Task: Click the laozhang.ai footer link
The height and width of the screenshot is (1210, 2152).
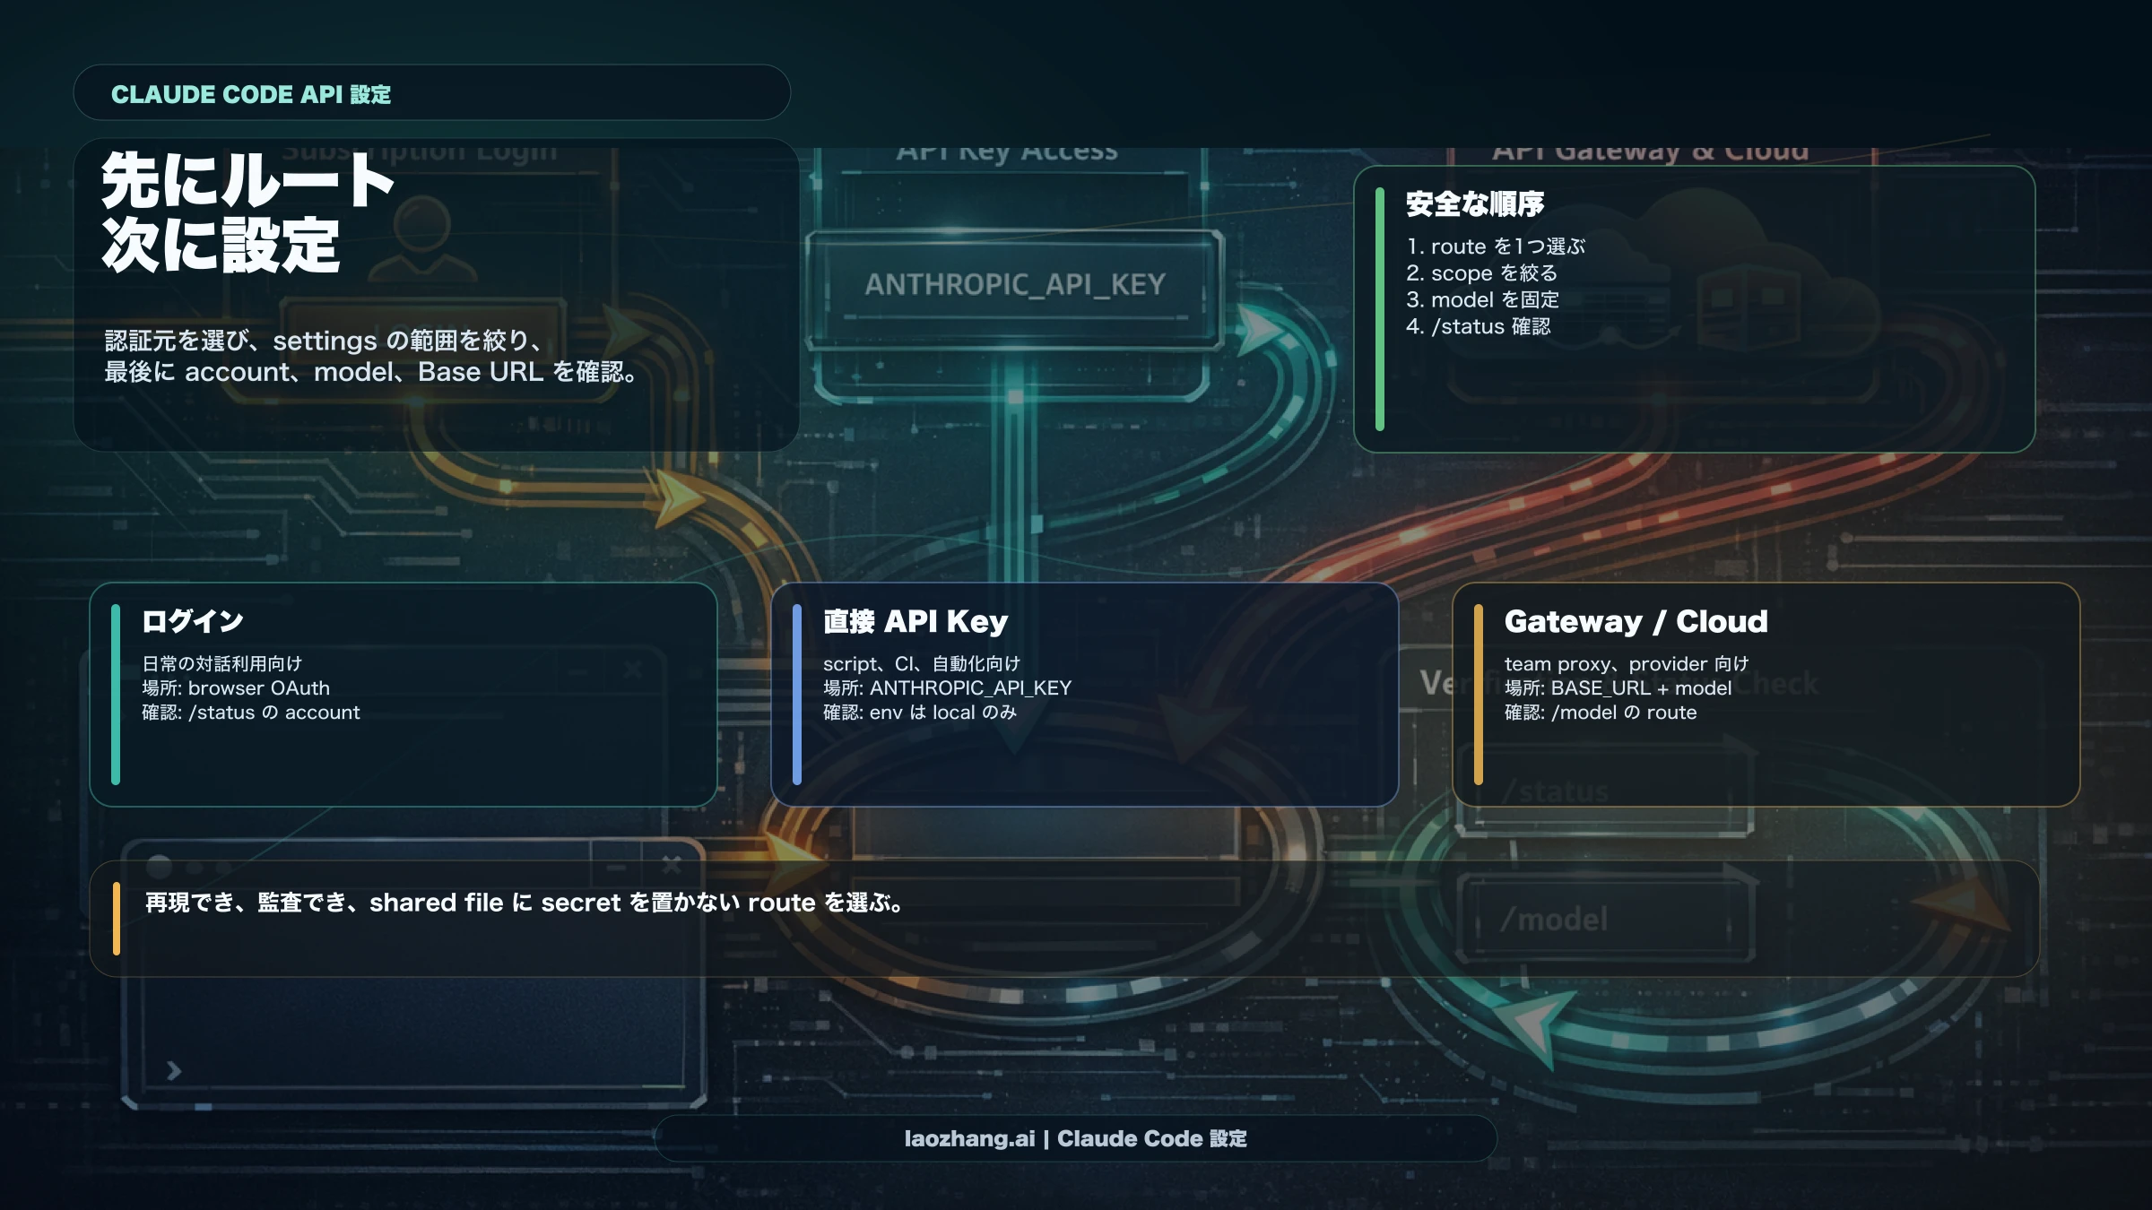Action: (x=1076, y=1139)
